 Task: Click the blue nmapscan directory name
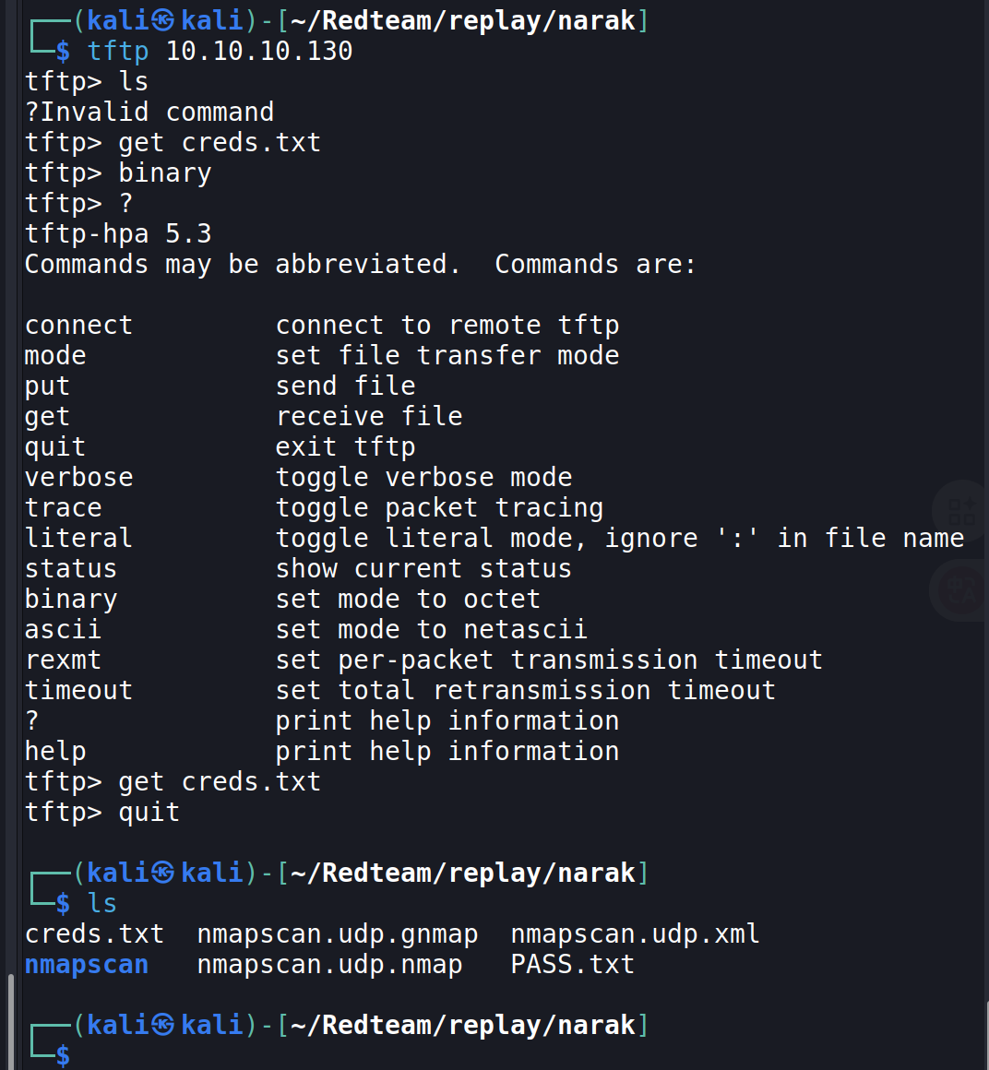(x=87, y=965)
